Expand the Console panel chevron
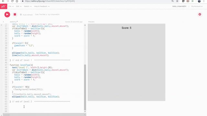The width and height of the screenshot is (207, 116). (x=85, y=115)
